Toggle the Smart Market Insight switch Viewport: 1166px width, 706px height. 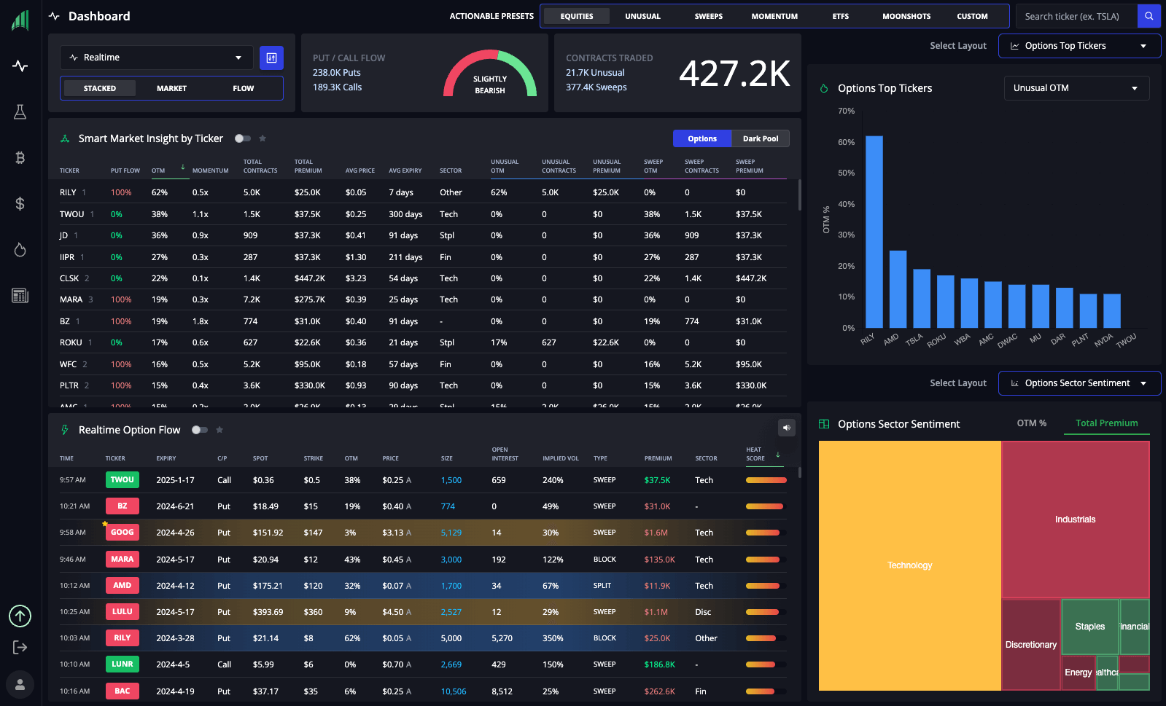pos(242,138)
